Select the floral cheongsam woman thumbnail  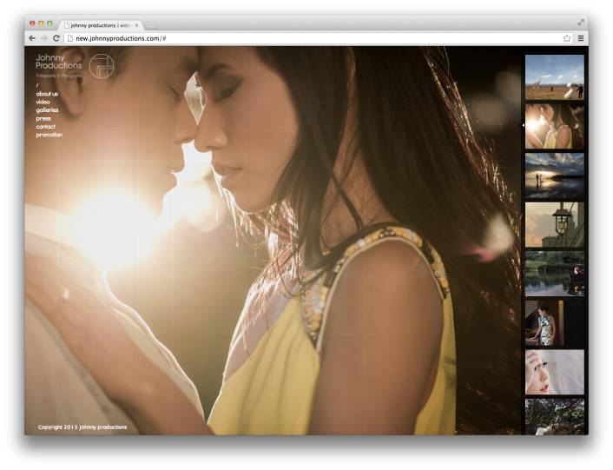(554, 323)
